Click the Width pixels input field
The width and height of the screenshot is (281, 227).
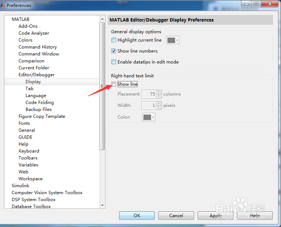(149, 105)
